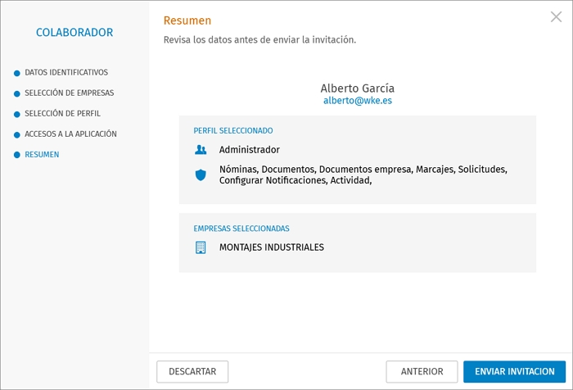Discard the invitation with Descartar

click(x=192, y=372)
